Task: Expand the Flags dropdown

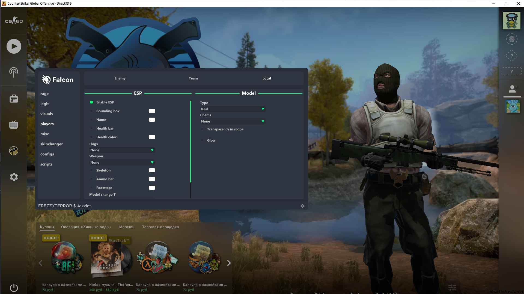Action: [x=122, y=150]
